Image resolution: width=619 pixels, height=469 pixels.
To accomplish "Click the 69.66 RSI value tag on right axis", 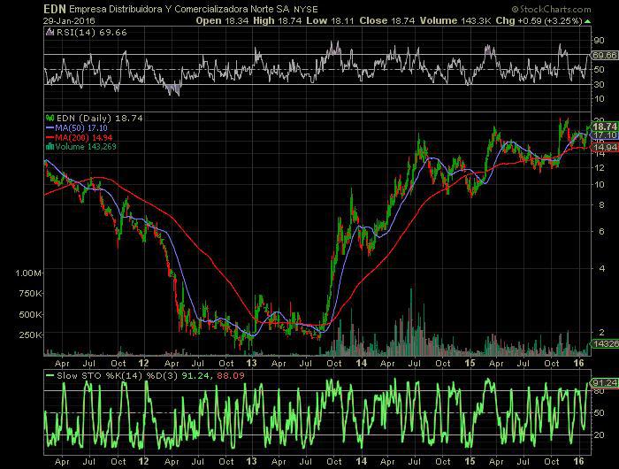I will [x=604, y=56].
